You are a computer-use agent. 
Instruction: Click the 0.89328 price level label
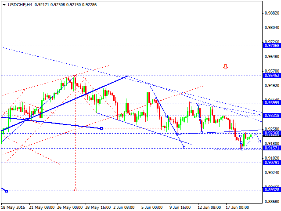point(271,190)
